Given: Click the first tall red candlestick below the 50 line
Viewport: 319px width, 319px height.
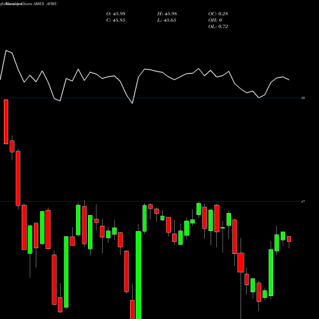Looking at the screenshot, I should point(6,122).
